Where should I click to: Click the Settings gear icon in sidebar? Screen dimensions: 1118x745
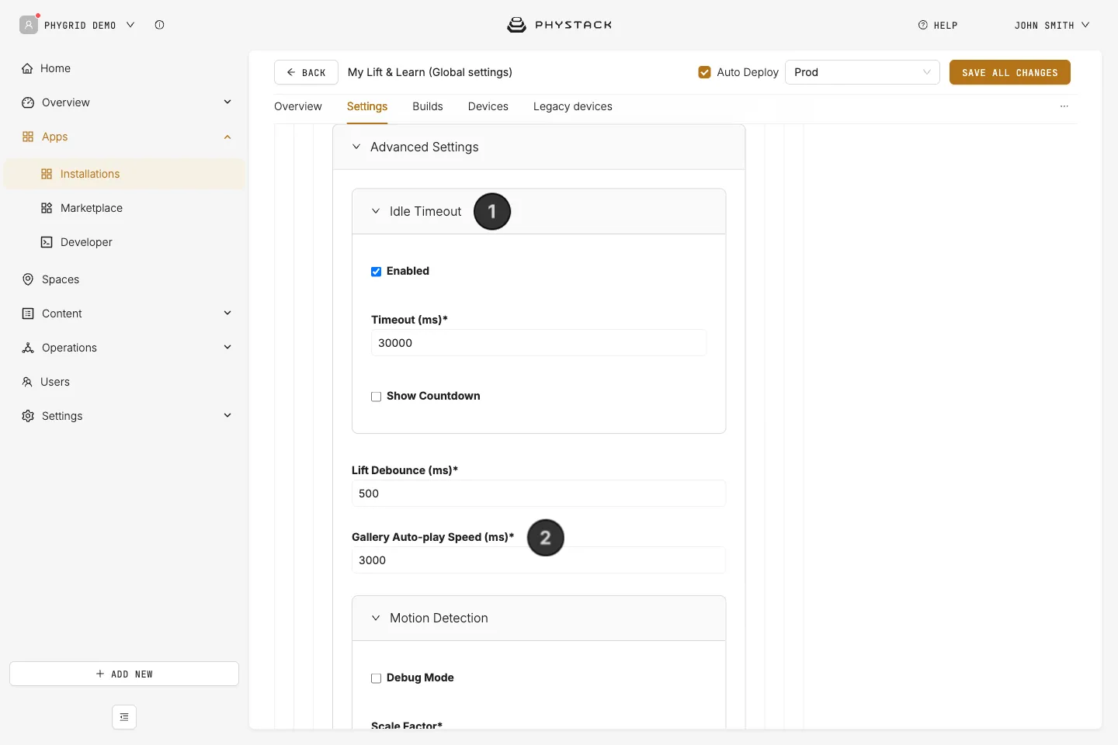[x=28, y=416]
